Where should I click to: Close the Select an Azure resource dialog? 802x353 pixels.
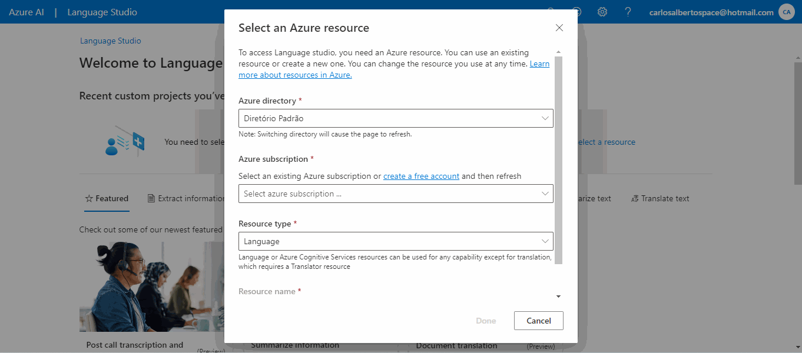559,28
